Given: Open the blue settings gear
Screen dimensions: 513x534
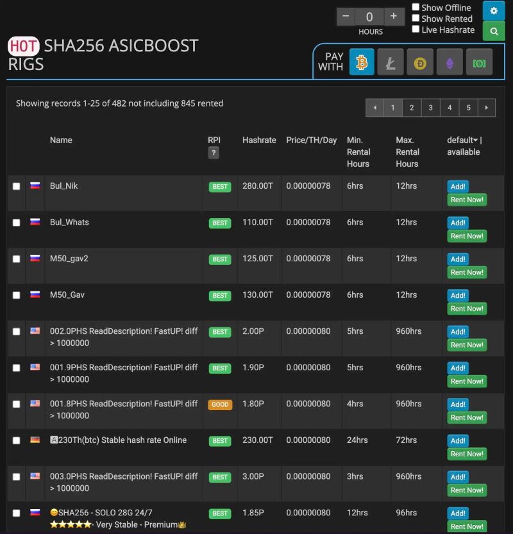Looking at the screenshot, I should [x=494, y=11].
